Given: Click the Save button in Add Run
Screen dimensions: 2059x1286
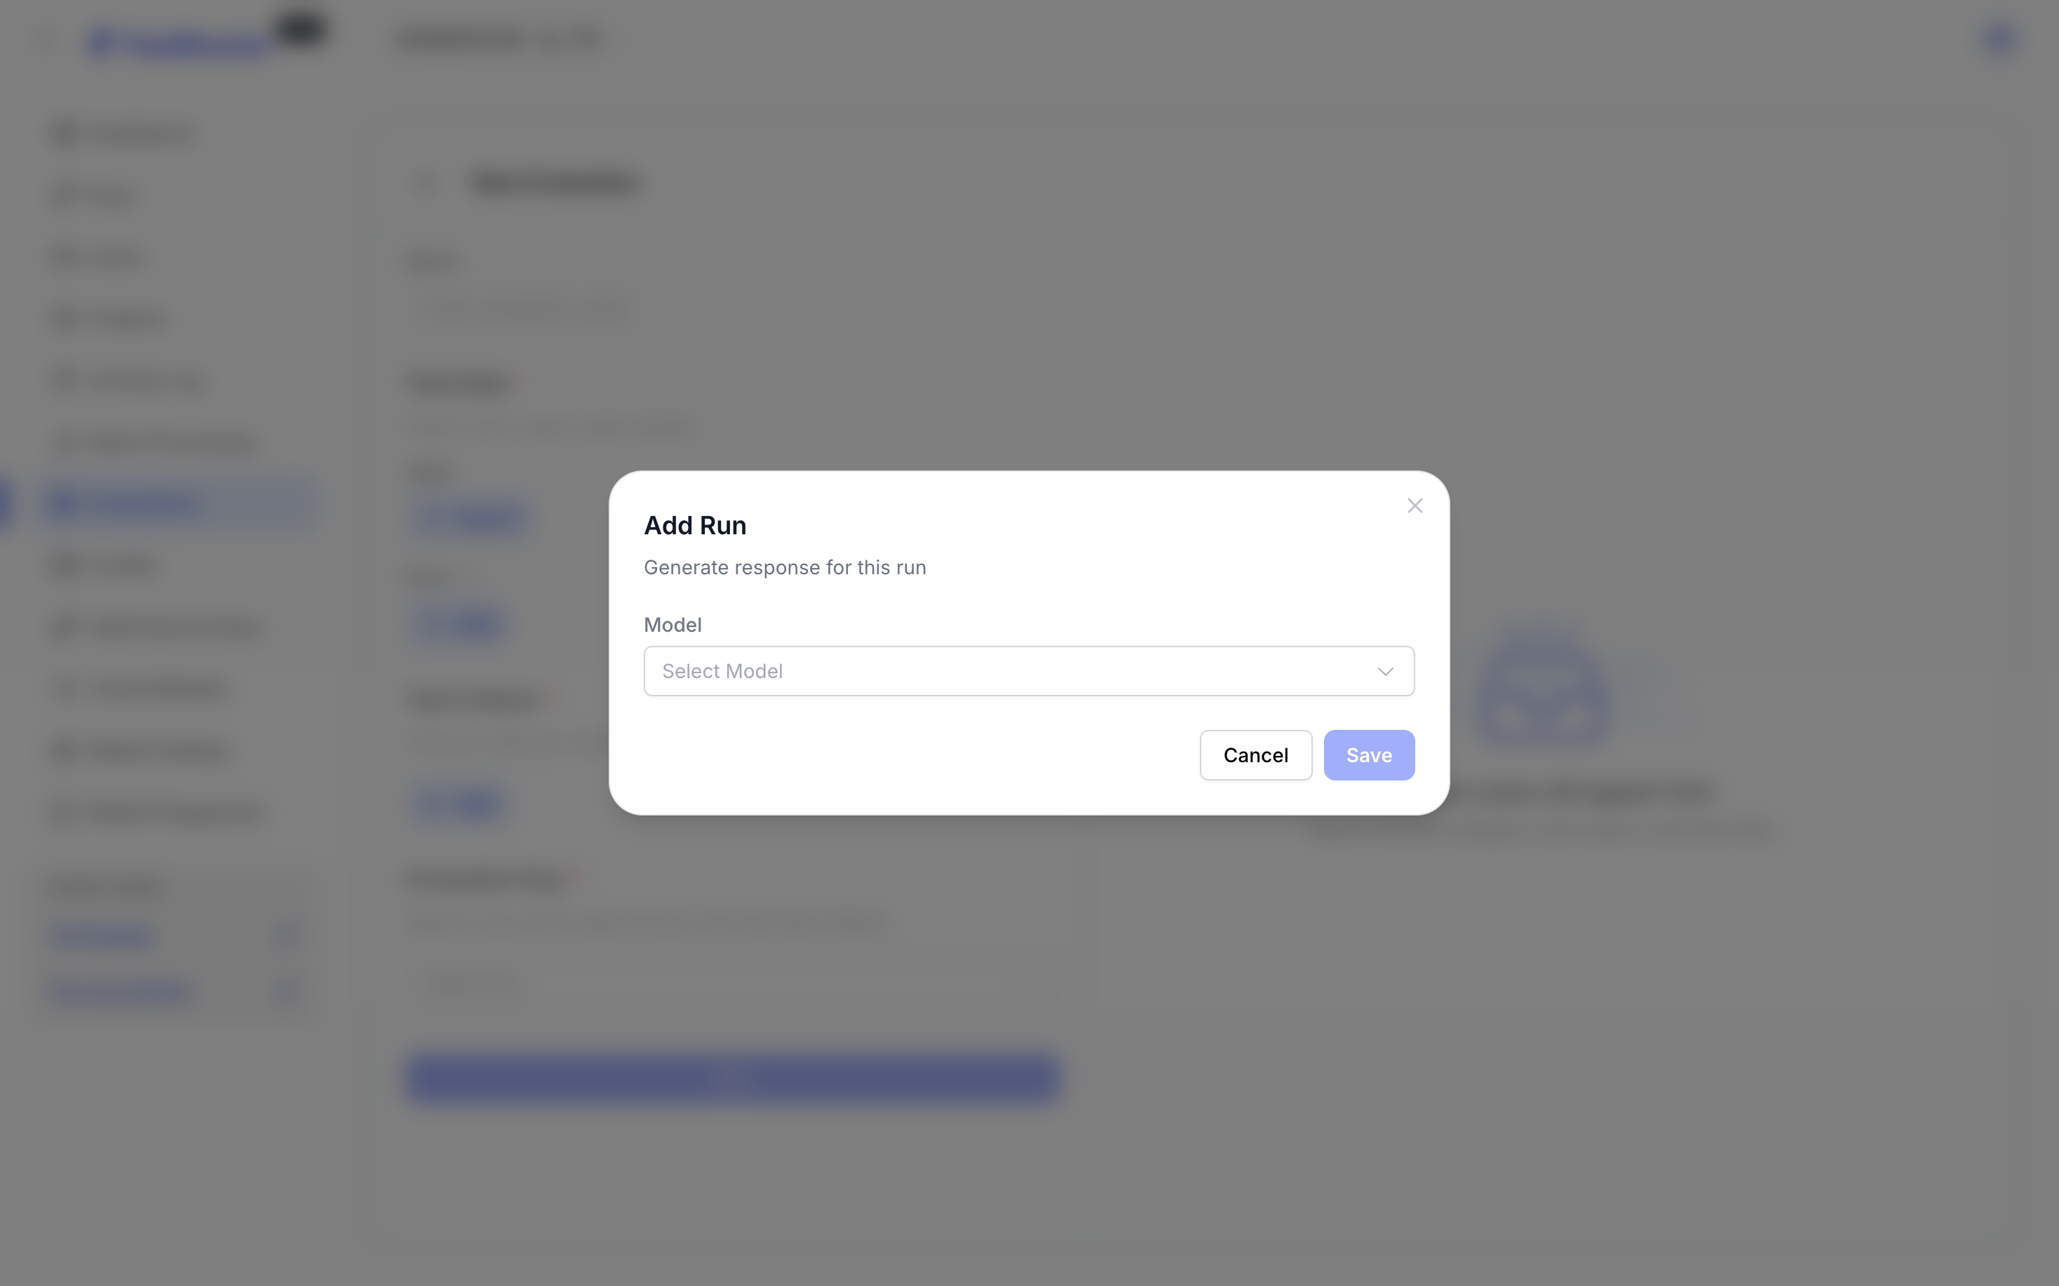Looking at the screenshot, I should coord(1368,755).
